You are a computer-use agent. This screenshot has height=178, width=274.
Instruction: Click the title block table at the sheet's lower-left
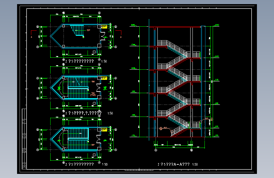coord(24,139)
